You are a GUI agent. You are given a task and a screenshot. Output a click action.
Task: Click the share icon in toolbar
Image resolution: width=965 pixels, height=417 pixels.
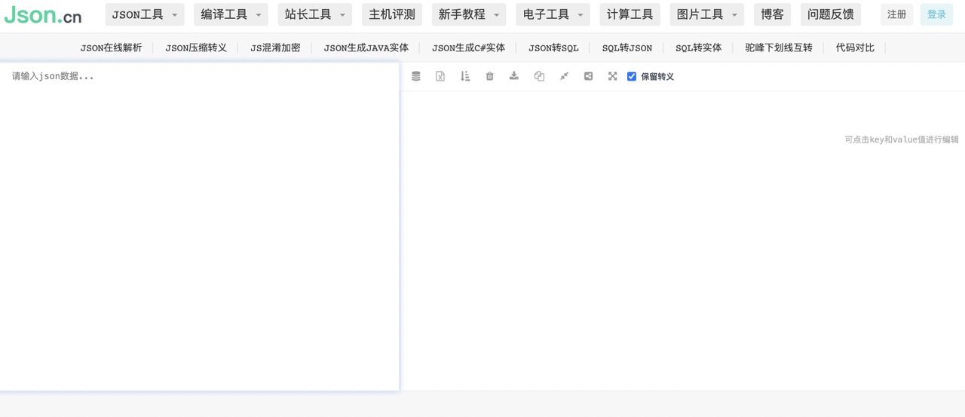pyautogui.click(x=588, y=76)
